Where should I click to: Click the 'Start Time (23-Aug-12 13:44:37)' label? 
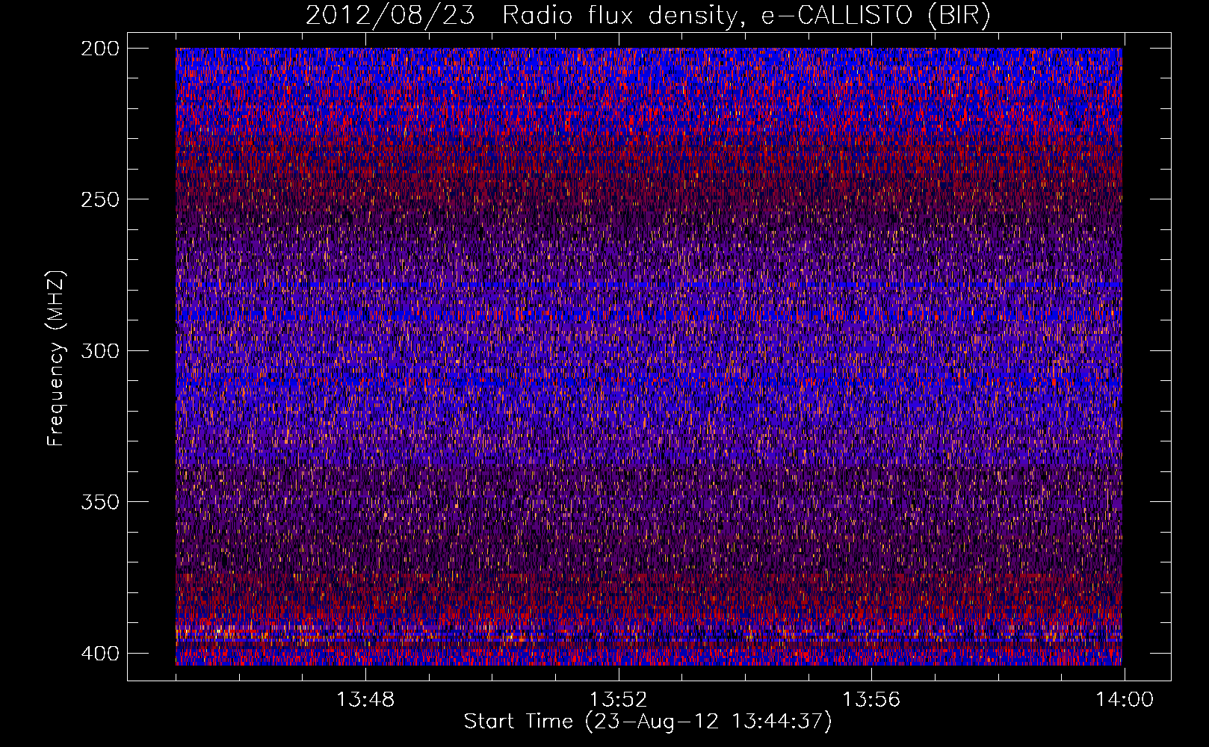(x=648, y=722)
